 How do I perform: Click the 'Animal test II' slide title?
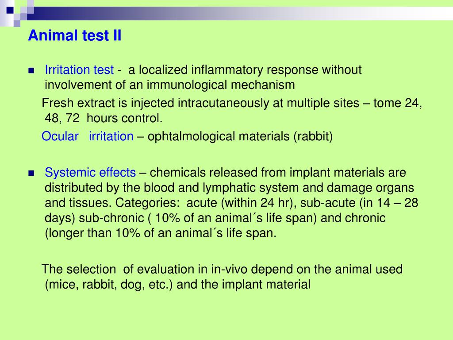(74, 35)
